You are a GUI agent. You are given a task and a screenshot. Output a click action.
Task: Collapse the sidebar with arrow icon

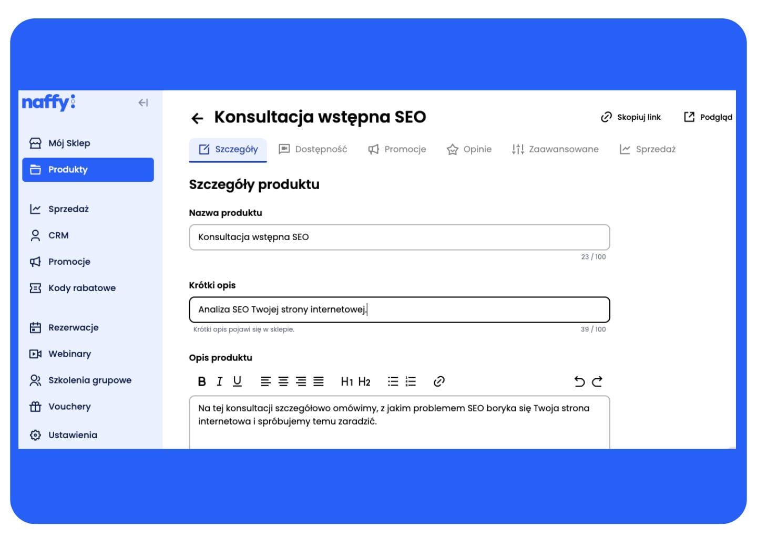143,102
